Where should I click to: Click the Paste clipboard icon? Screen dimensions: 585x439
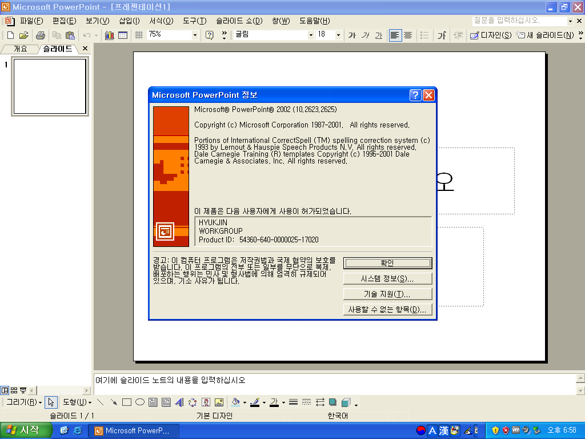pyautogui.click(x=70, y=35)
